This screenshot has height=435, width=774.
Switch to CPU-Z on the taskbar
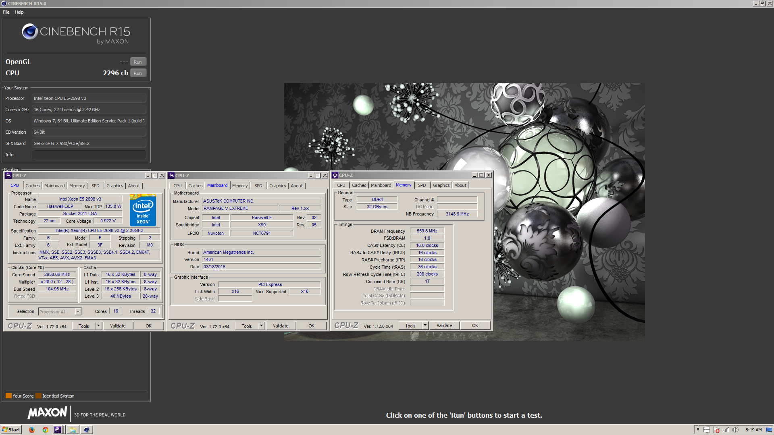point(58,430)
